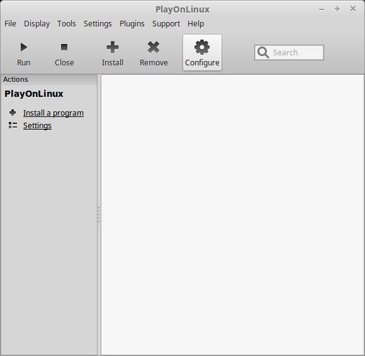Click the Close stop-square icon
Viewport: 365px width, 356px height.
click(64, 47)
